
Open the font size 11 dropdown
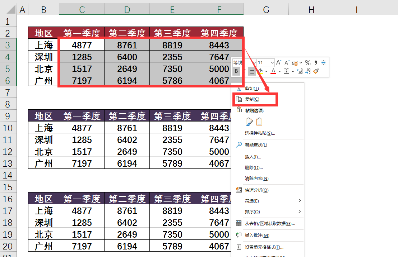coord(272,62)
